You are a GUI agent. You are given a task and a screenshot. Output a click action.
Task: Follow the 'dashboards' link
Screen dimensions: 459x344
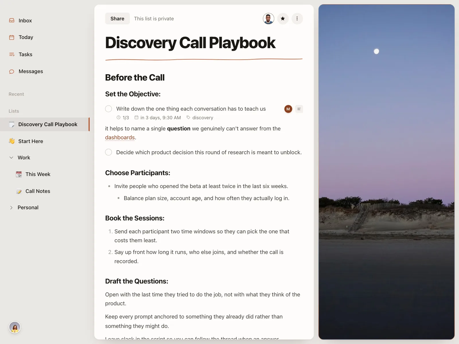coord(120,138)
